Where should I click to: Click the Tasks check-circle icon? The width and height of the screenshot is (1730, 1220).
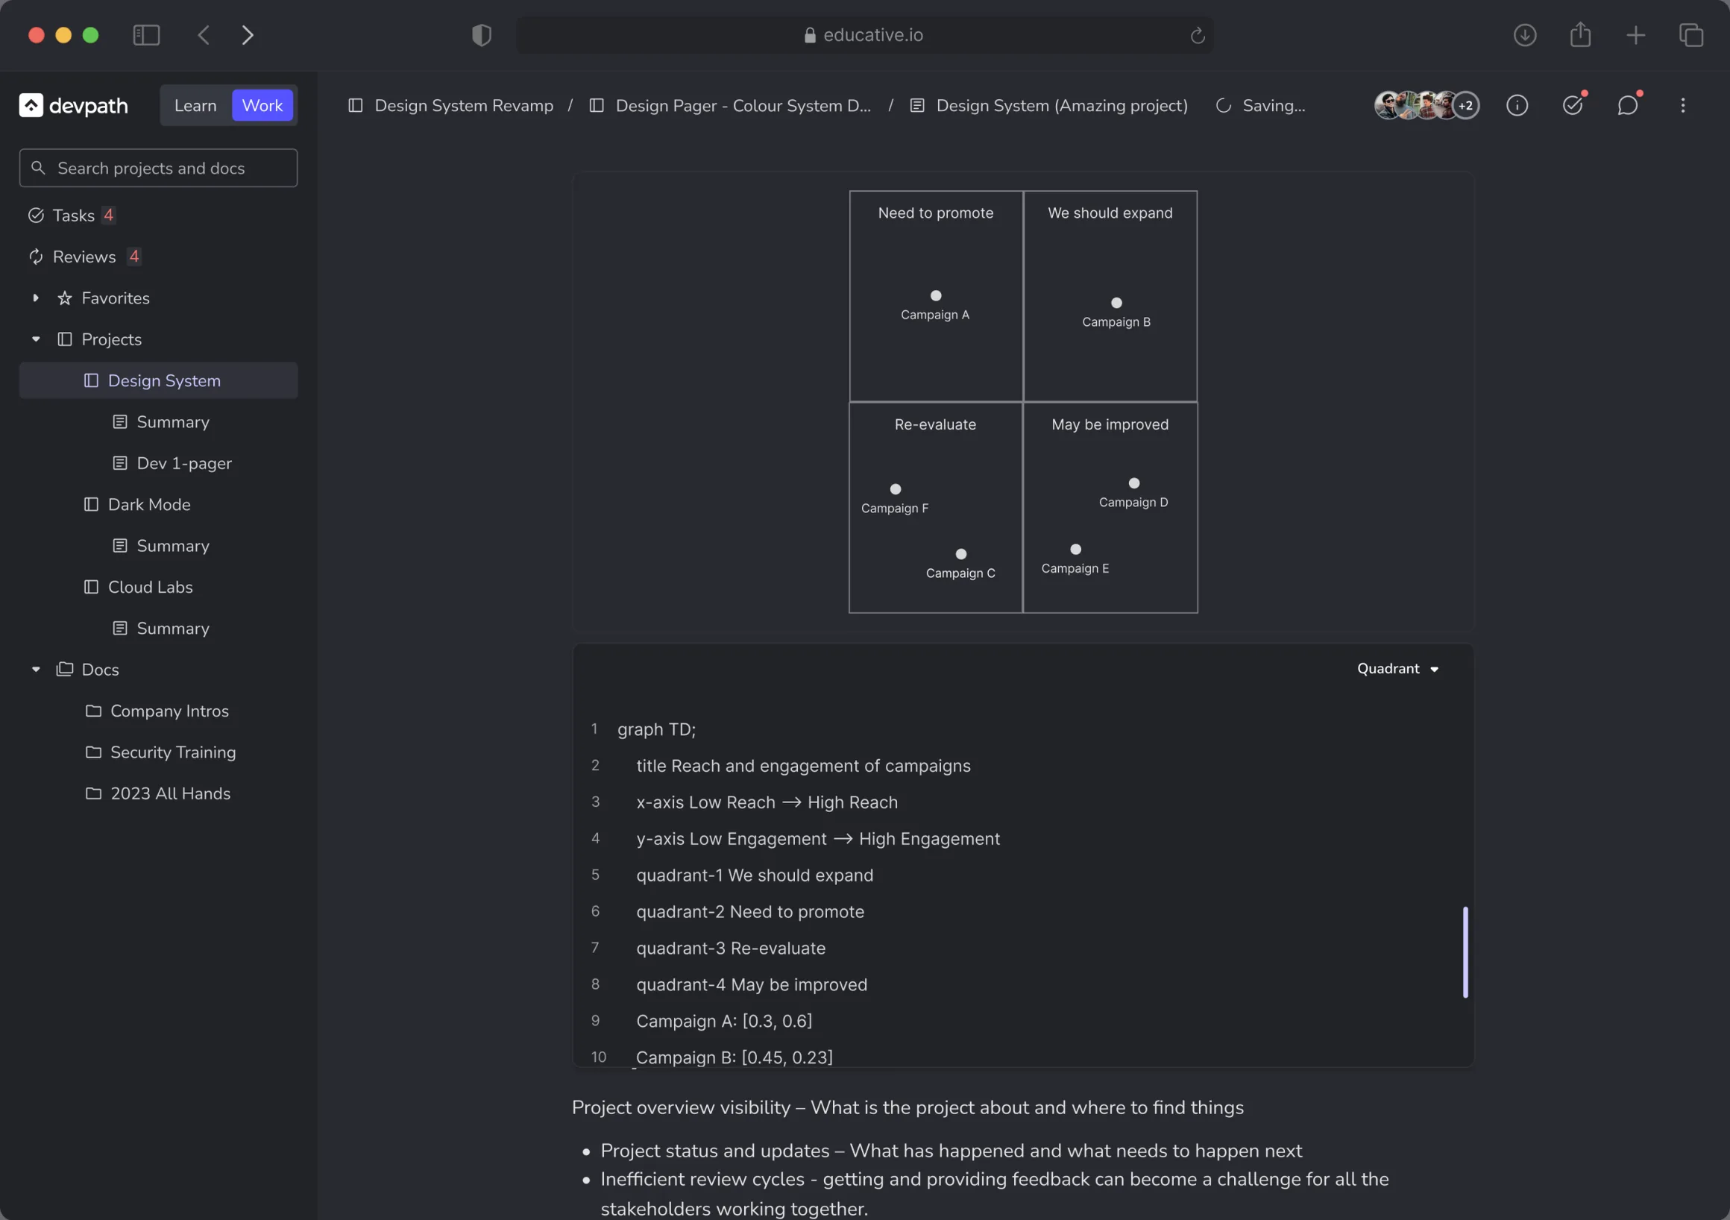[x=35, y=216]
